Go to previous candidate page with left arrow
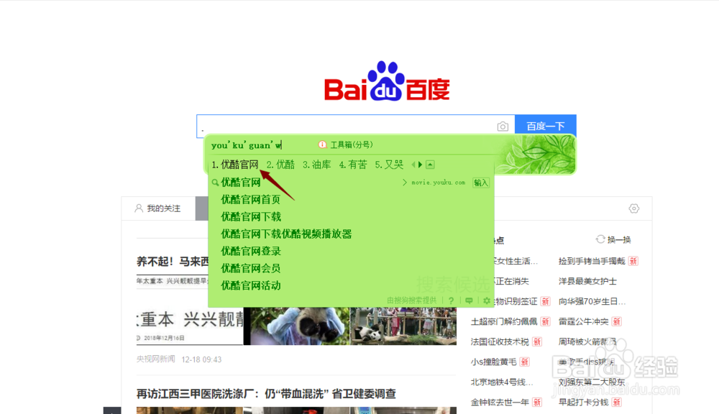Viewport: 719px width, 414px height. tap(413, 164)
